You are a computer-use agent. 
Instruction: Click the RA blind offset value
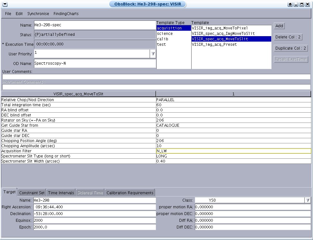coord(233,110)
